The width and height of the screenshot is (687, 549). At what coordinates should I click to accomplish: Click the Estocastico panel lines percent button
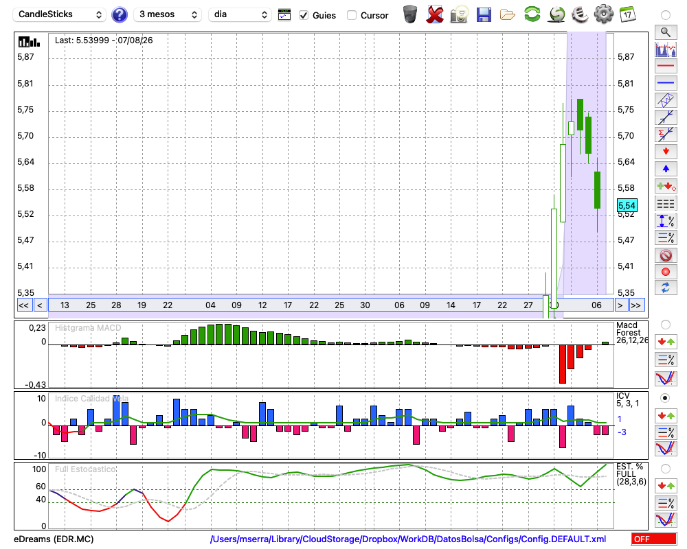point(666,503)
